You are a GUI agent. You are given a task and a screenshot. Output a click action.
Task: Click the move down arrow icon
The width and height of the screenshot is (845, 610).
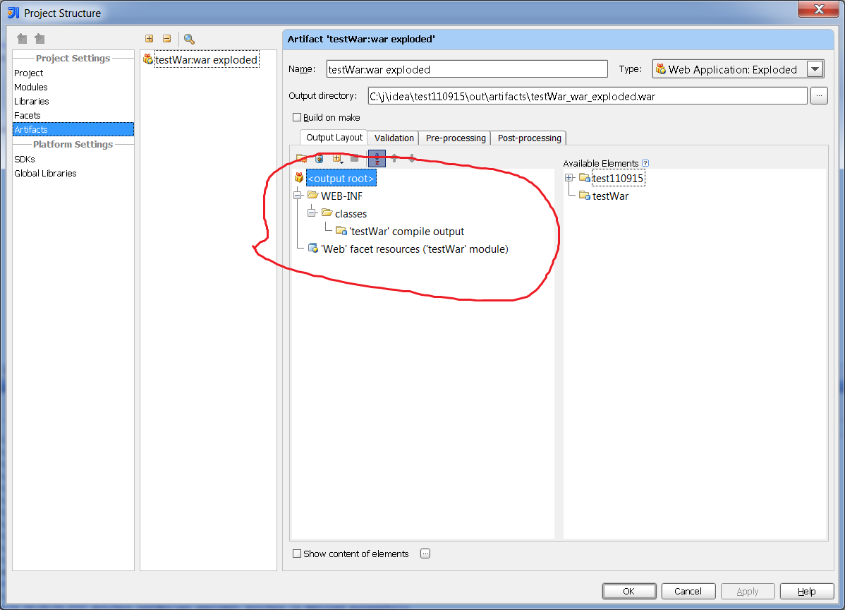412,159
